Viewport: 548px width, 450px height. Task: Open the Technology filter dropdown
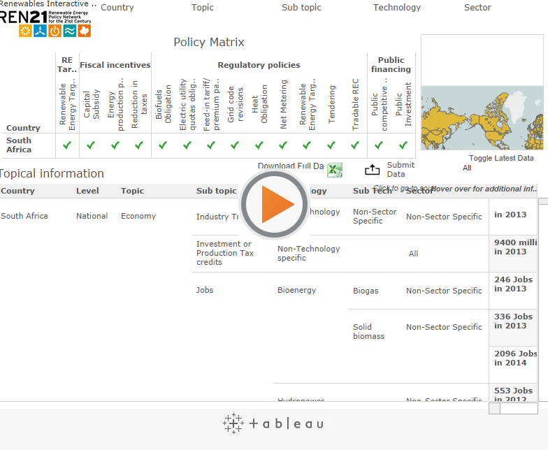pos(396,8)
